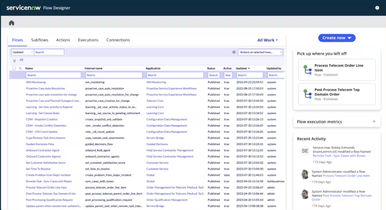386x210 pixels.
Task: Click the Process Telecom Order Line Item flow icon
Action: click(308, 70)
